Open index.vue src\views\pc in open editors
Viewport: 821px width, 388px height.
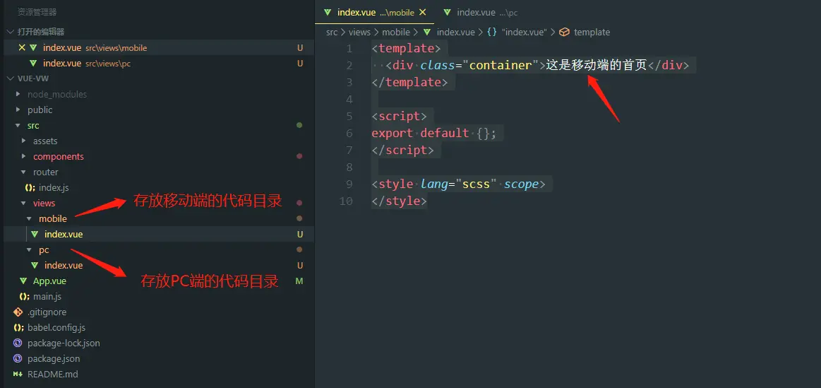click(157, 64)
